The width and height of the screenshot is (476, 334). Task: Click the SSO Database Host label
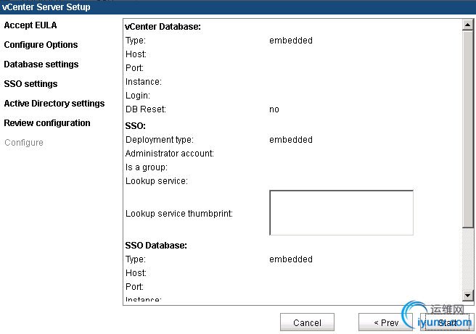click(136, 273)
